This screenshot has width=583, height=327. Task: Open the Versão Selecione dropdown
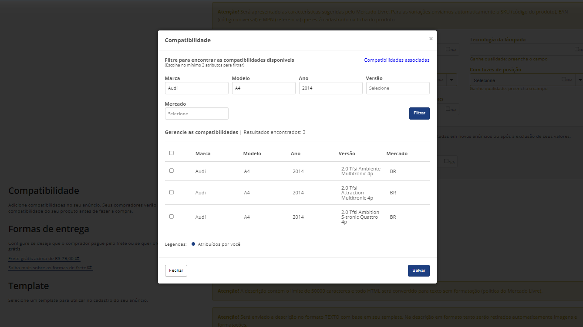point(398,88)
